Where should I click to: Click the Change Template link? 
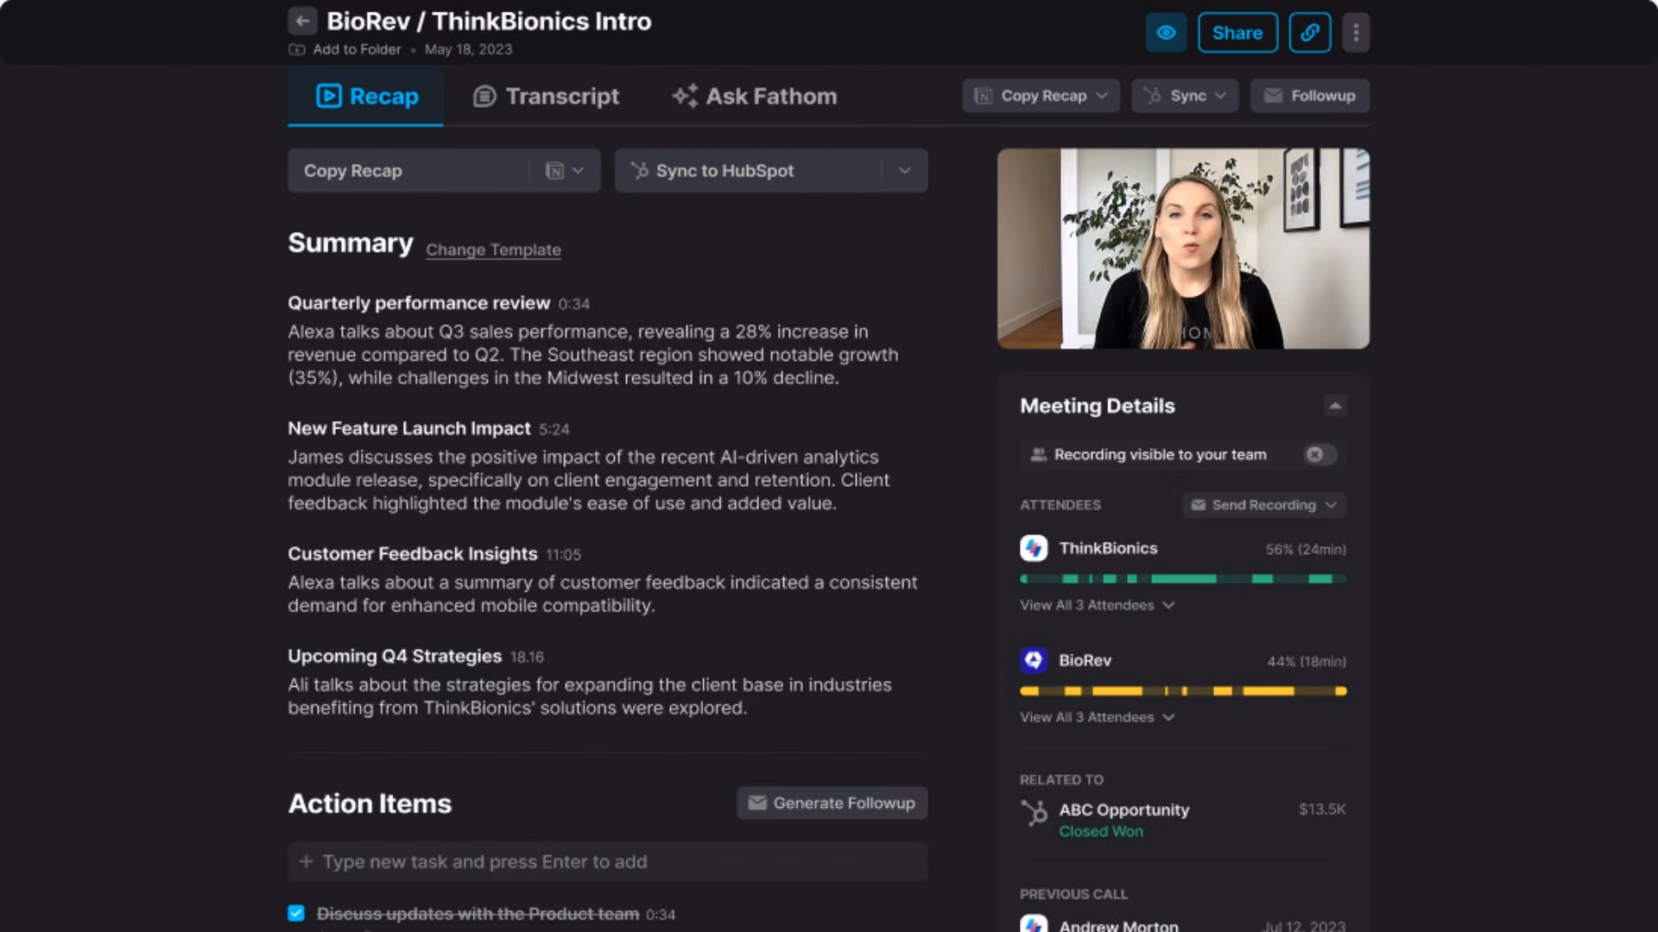[493, 249]
